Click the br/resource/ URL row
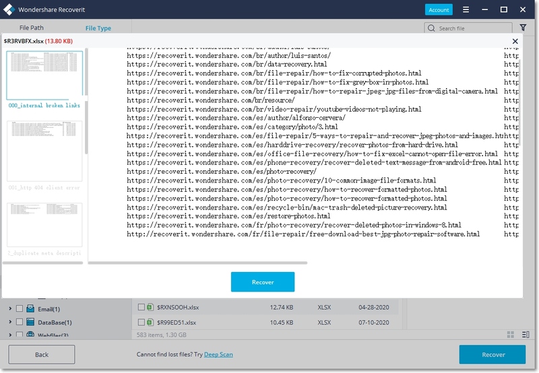The image size is (539, 373). coord(211,100)
